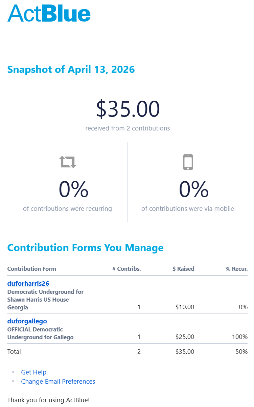Click the Contribution Forms You Manage heading
Screen dimensions: 254x407
[85, 248]
